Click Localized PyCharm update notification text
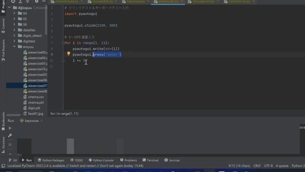Image resolution: width=305 pixels, height=172 pixels. pos(75,166)
